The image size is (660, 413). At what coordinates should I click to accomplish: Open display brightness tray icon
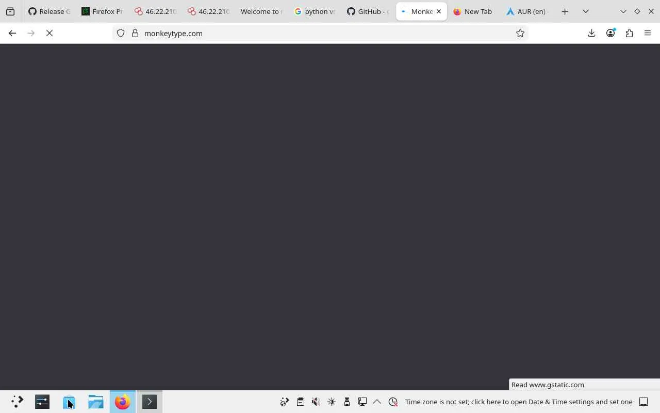point(332,402)
